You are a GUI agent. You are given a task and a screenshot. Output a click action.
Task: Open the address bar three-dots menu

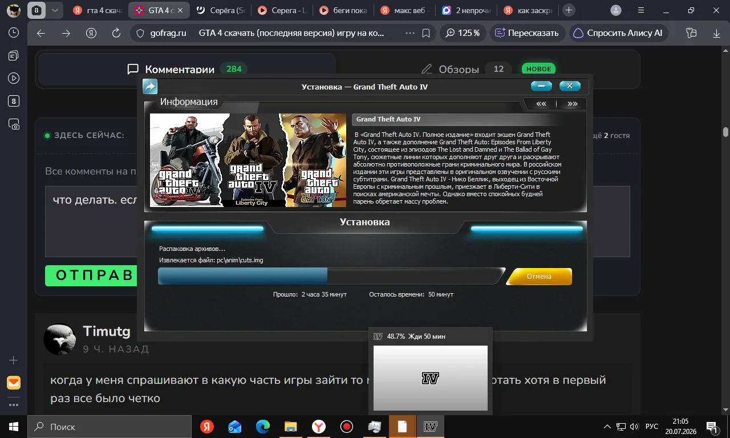pos(410,33)
